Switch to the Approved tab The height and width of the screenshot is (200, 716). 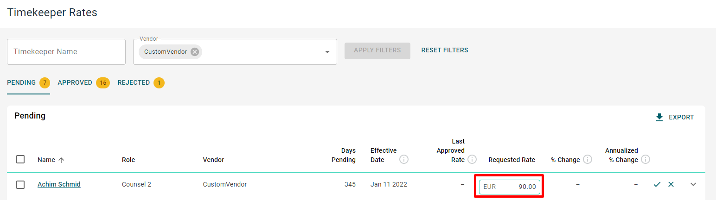click(x=83, y=83)
